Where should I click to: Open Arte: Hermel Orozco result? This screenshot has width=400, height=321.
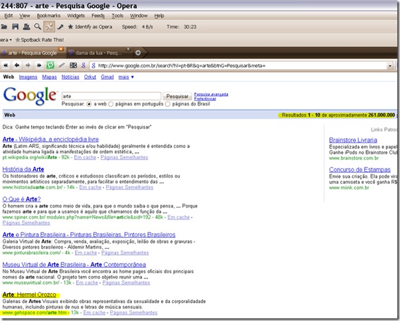pos(29,294)
